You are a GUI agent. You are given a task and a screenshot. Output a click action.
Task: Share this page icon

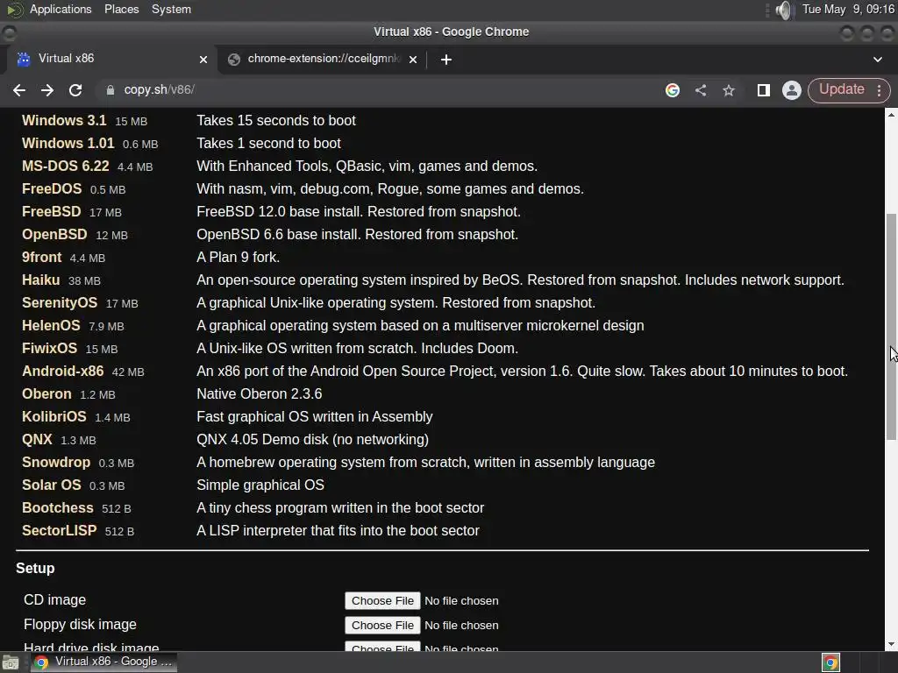click(x=701, y=90)
